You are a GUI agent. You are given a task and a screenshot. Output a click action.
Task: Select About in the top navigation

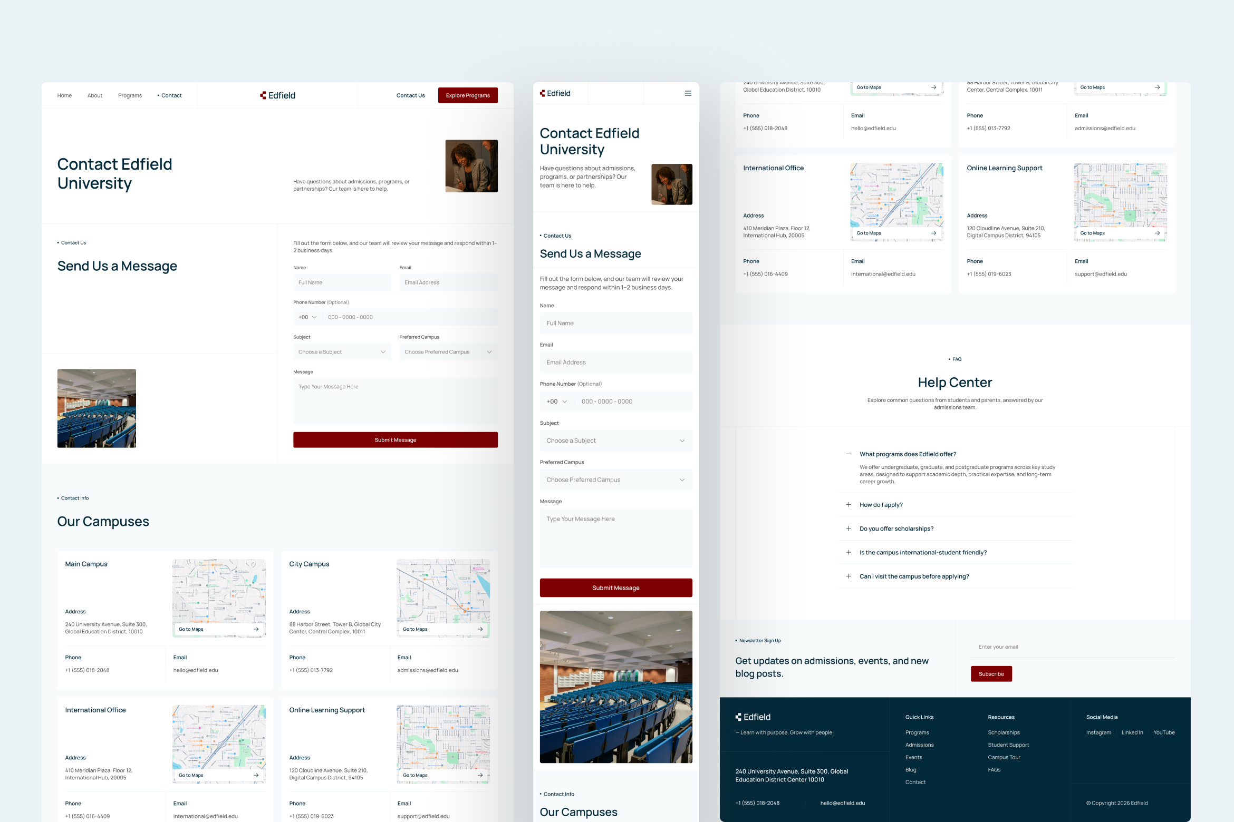click(x=95, y=95)
